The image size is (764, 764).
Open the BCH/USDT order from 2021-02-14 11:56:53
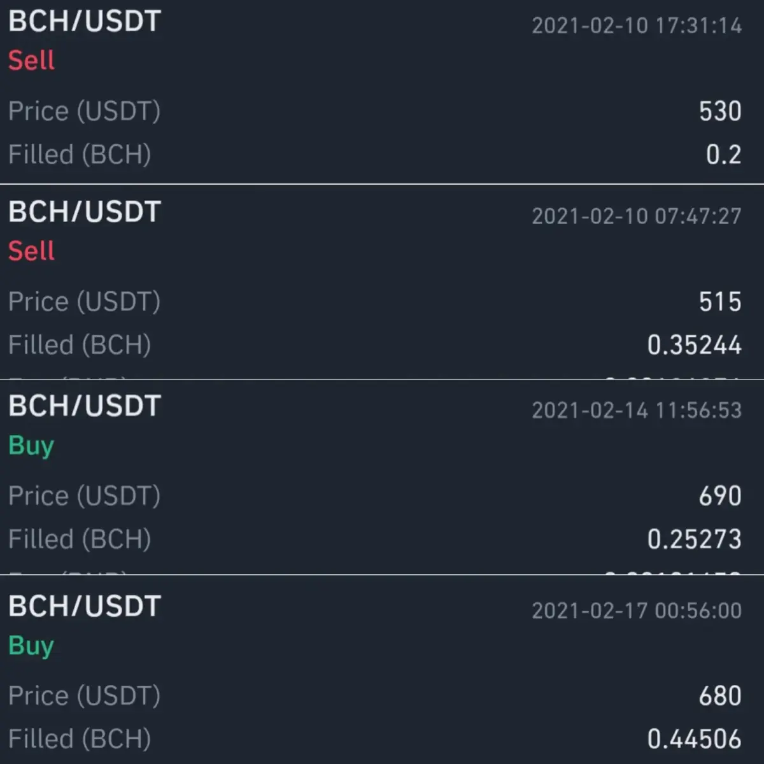tap(382, 477)
